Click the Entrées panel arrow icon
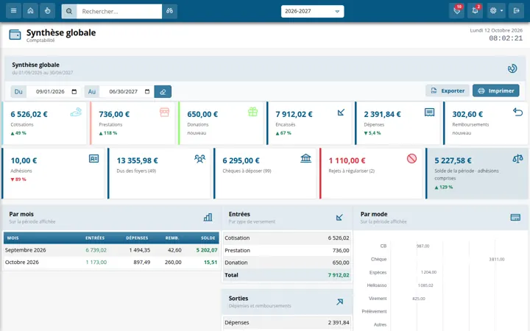 [x=339, y=218]
